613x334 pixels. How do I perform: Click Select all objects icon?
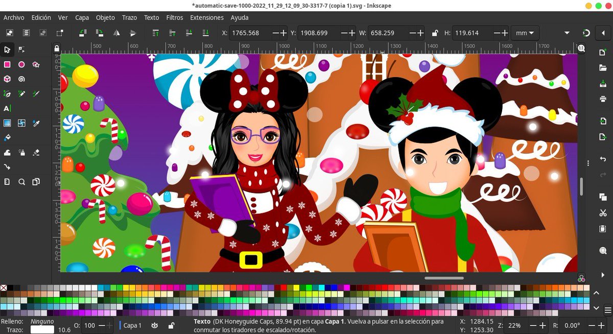click(x=10, y=33)
